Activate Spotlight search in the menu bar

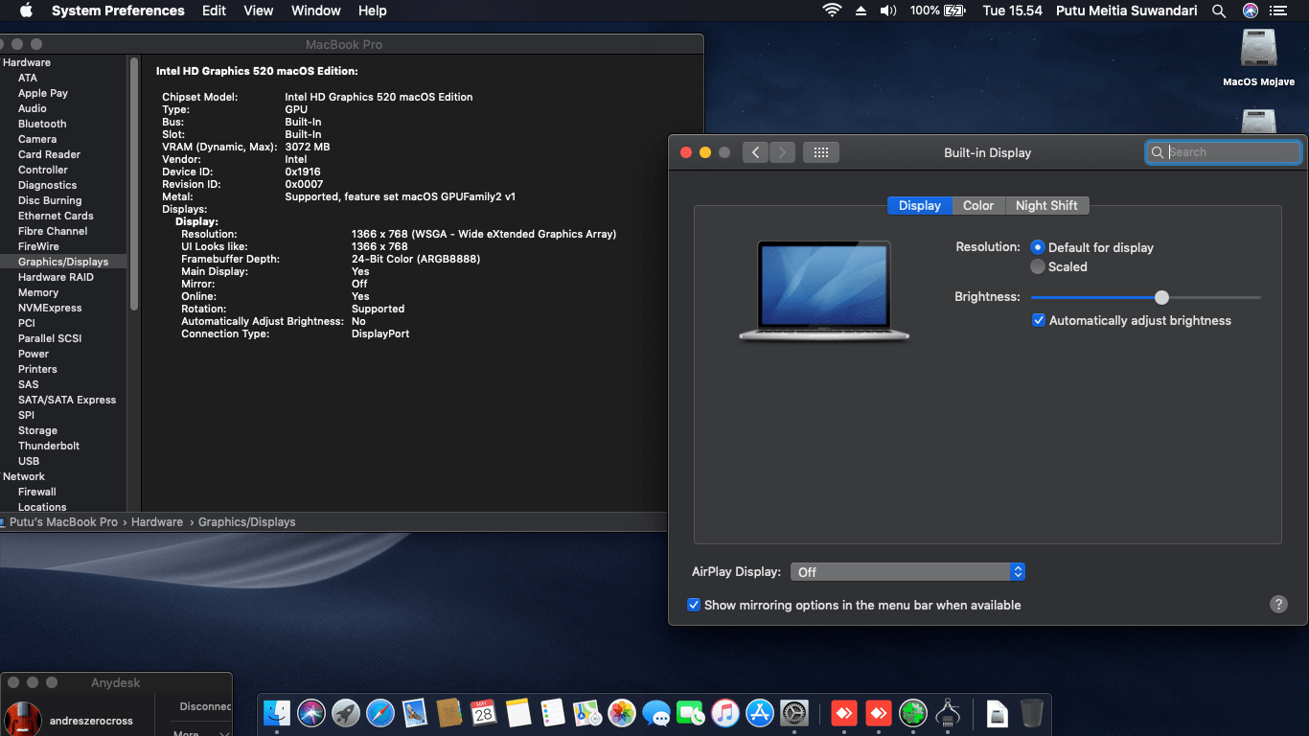pyautogui.click(x=1218, y=11)
